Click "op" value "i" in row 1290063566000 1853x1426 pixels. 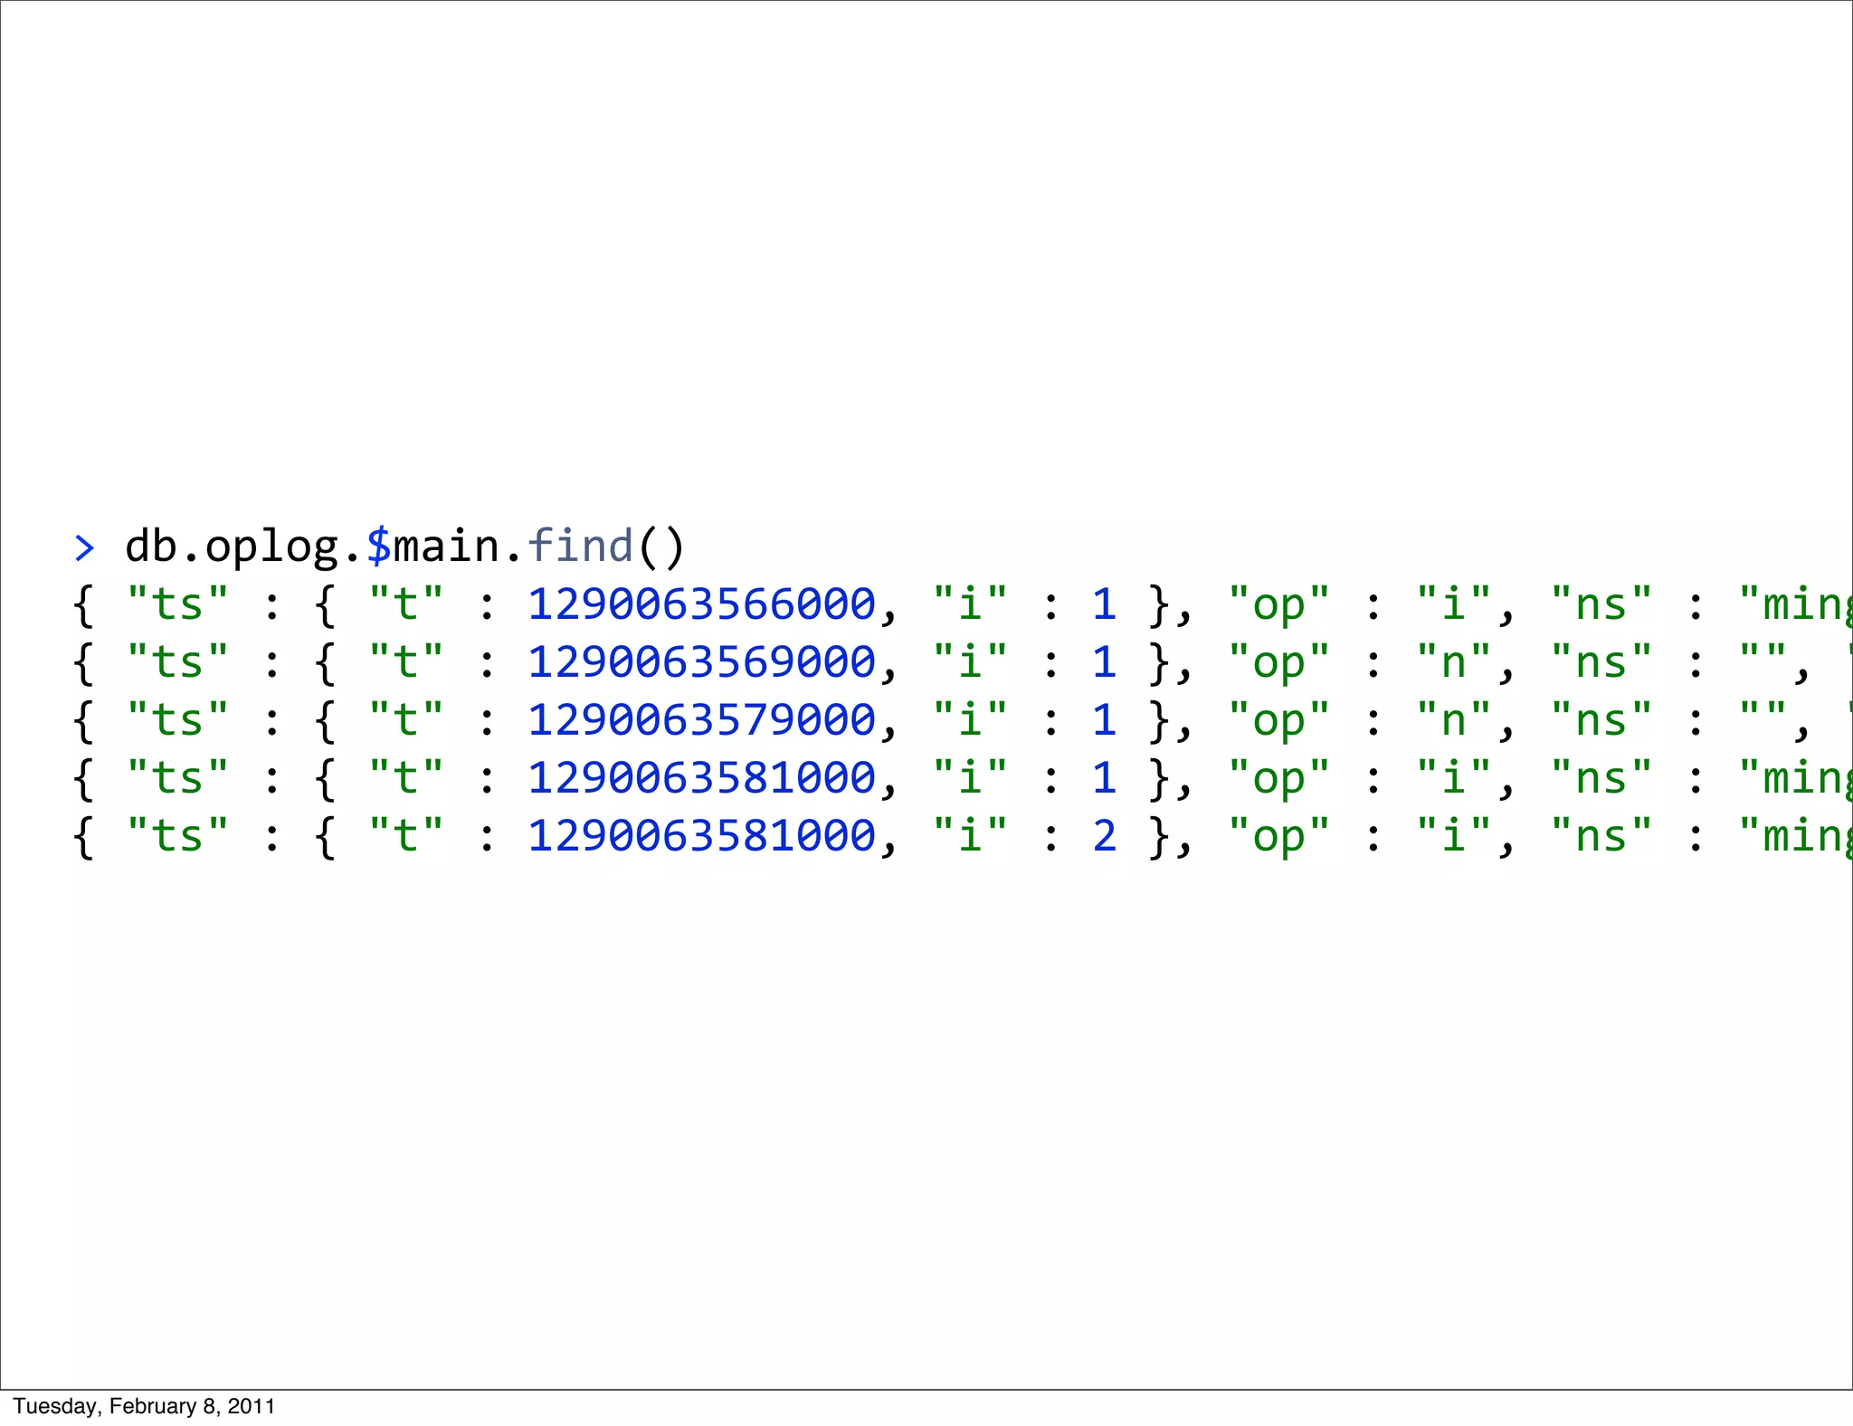(1453, 604)
